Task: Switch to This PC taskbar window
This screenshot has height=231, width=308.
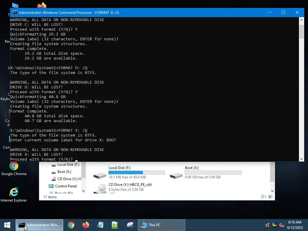Action: pos(162,225)
